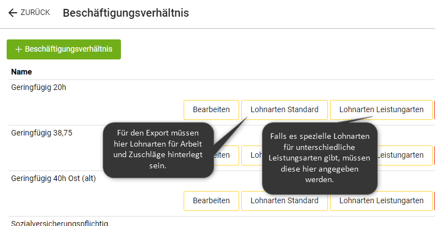435x226 pixels.
Task: Click Bearbeiten for Geringfügig 20h
Action: (x=211, y=109)
